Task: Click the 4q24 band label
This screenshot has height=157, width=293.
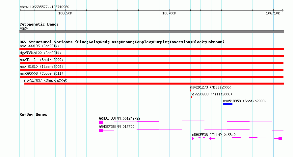Action: pyautogui.click(x=24, y=29)
